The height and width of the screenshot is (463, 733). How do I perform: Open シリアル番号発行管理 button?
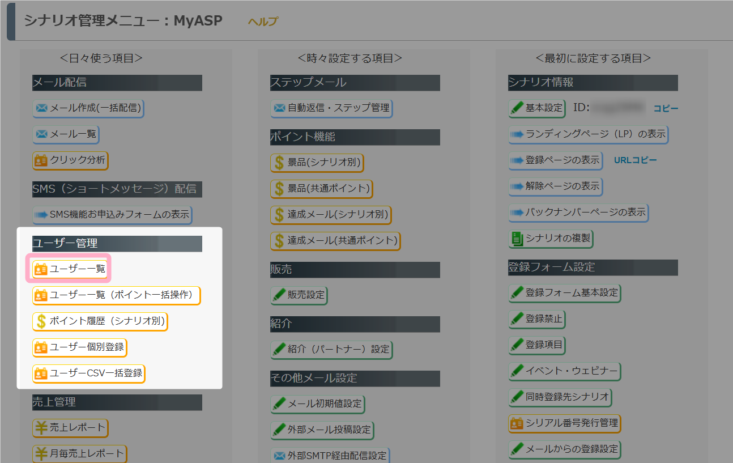click(565, 423)
